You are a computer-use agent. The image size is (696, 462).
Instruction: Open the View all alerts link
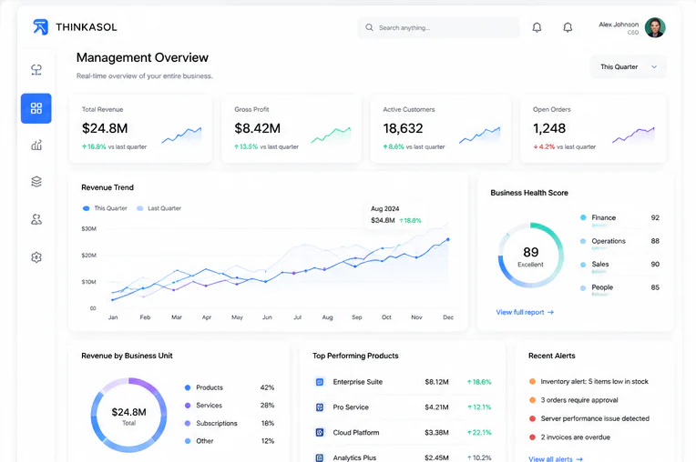[556, 459]
